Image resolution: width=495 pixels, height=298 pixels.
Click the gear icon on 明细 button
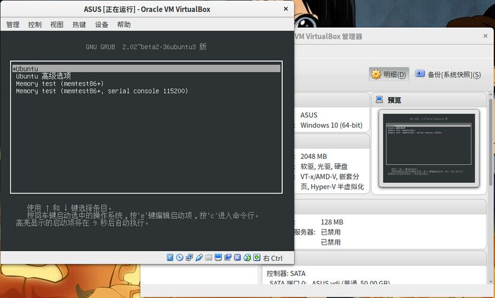376,74
